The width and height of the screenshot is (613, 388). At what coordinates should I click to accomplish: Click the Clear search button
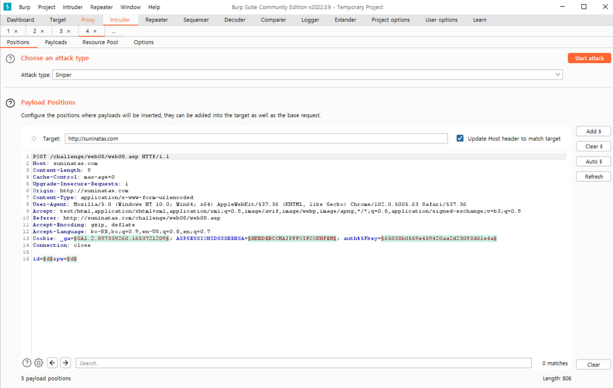click(593, 365)
